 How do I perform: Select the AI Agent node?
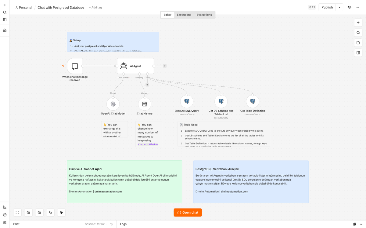(x=135, y=66)
